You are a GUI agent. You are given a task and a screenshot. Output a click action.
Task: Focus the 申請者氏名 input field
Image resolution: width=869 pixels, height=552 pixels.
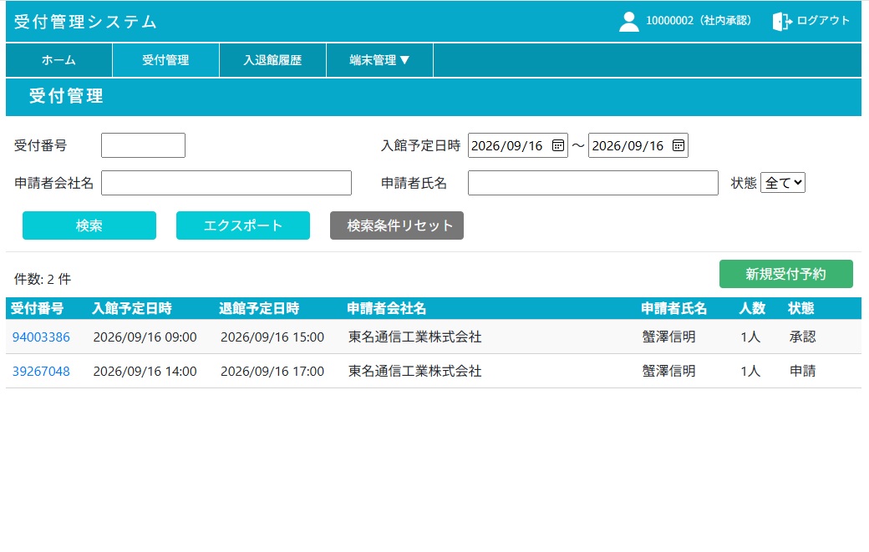pos(593,183)
